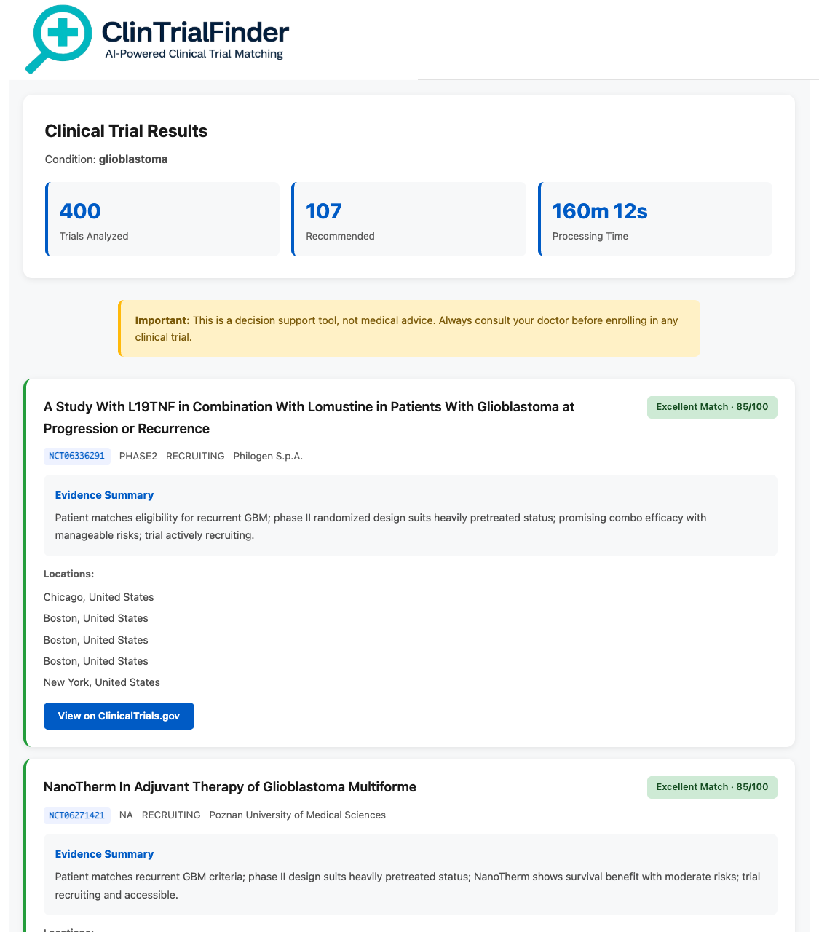Click the PHASE2 label of the first trial
This screenshot has width=819, height=932.
pyautogui.click(x=138, y=456)
